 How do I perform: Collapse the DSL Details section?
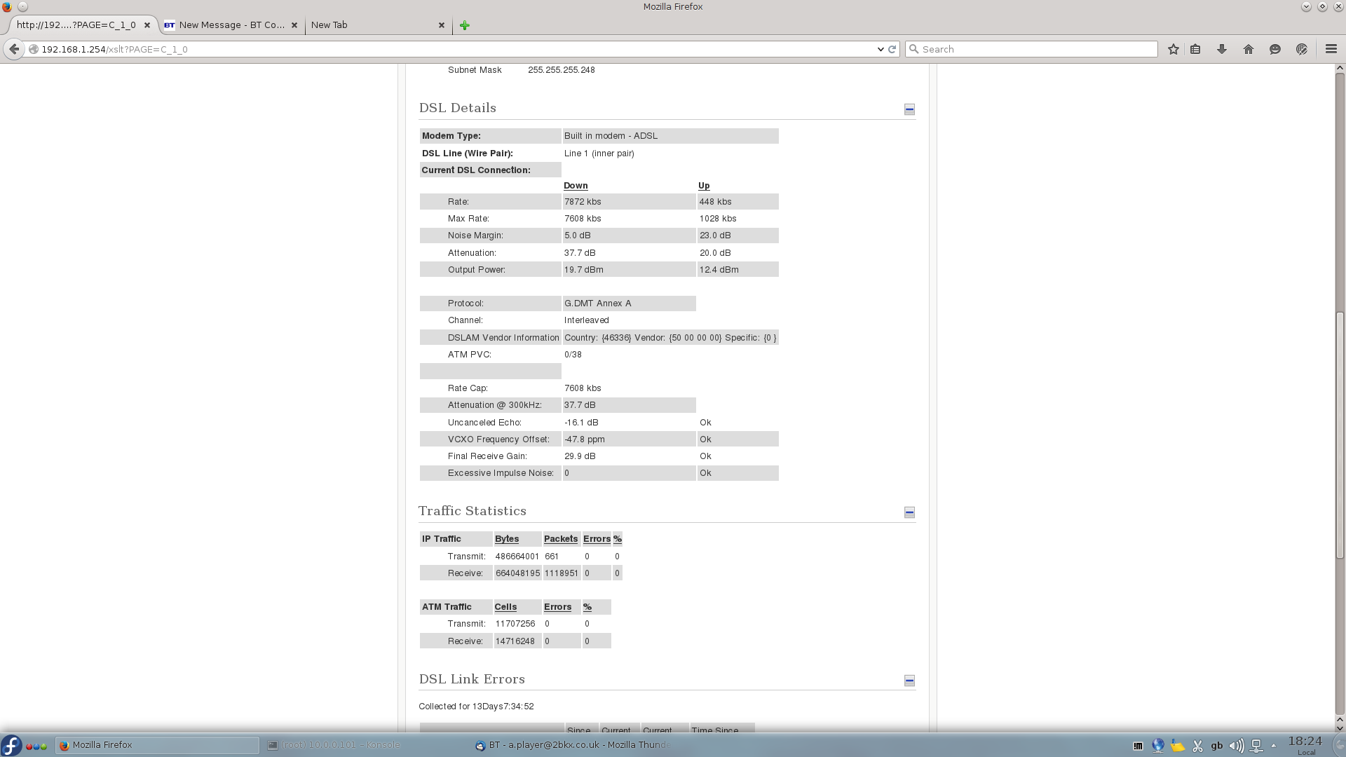[909, 109]
